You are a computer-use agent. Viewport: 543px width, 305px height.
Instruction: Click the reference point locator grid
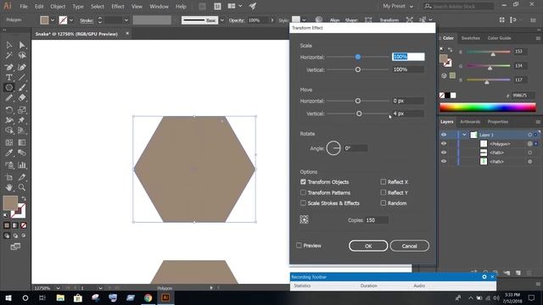coord(304,219)
